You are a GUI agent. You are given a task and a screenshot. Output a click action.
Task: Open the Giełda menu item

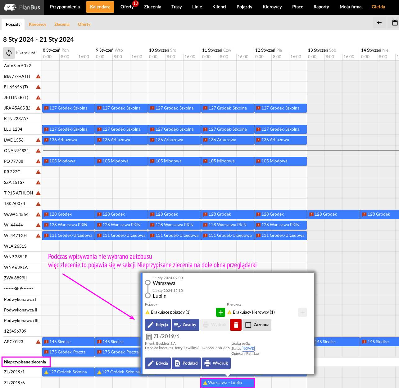pos(378,7)
